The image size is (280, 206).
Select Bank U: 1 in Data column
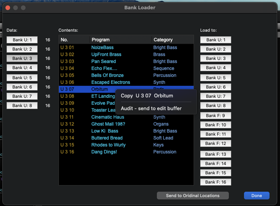tap(22, 40)
